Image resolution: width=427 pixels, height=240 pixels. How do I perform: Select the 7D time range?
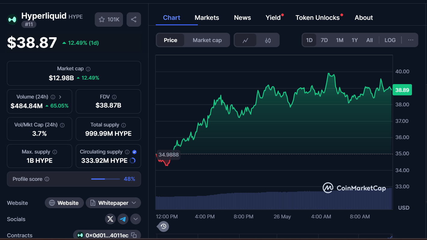coord(324,40)
